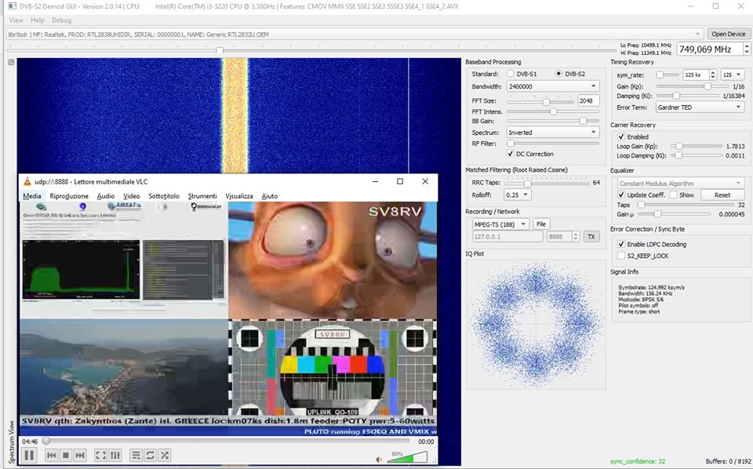Maximize the VLC window
Viewport: 753px width, 469px height.
point(400,181)
